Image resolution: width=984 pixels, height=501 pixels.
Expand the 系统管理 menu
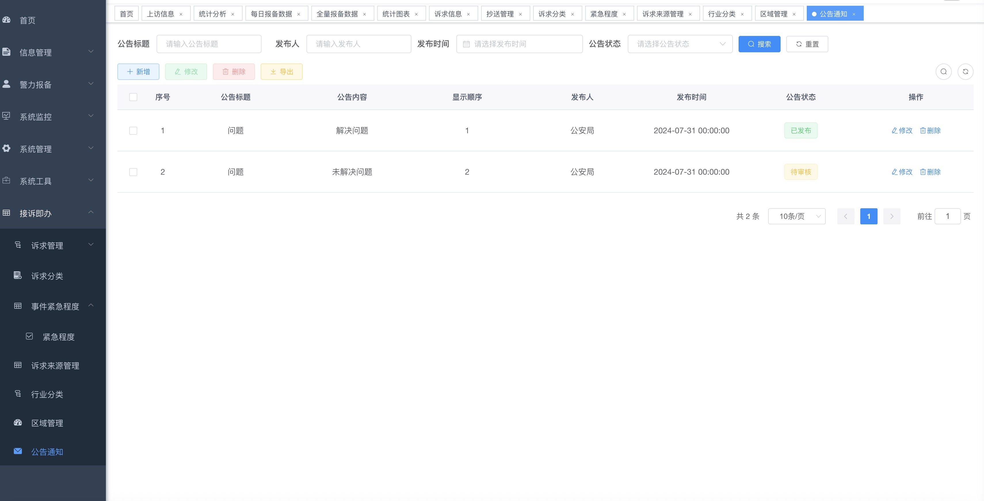coord(91,148)
